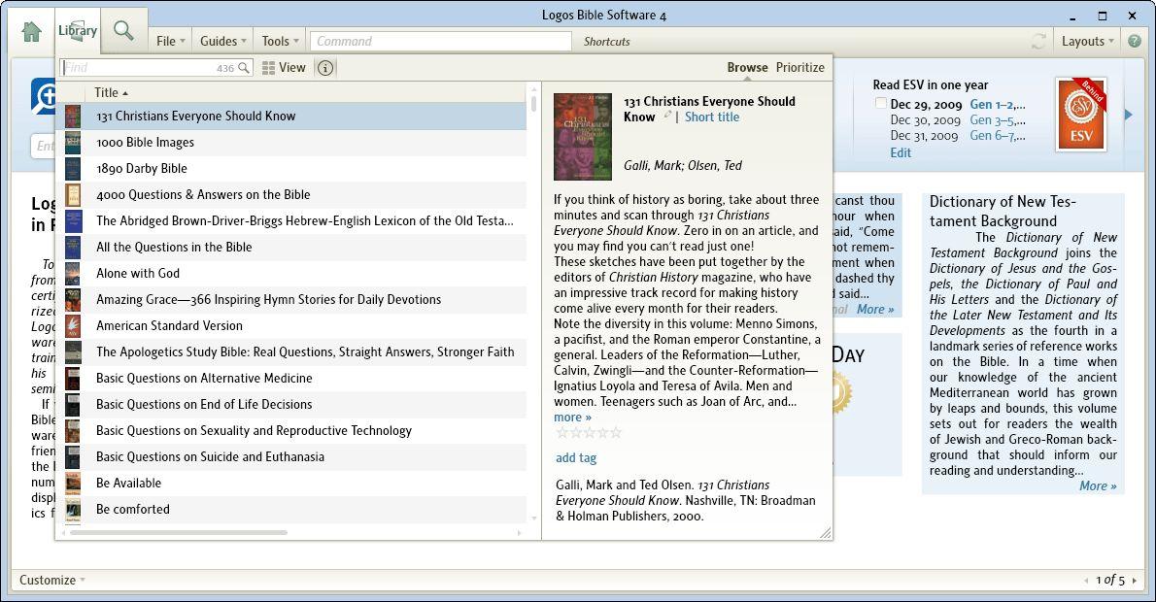This screenshot has height=602, width=1156.
Task: Click the resource information (i) icon
Action: 325,68
